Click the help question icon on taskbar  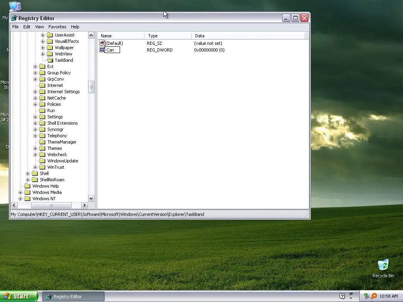click(342, 296)
